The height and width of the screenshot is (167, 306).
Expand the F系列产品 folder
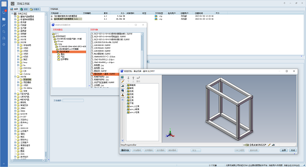[15, 94]
